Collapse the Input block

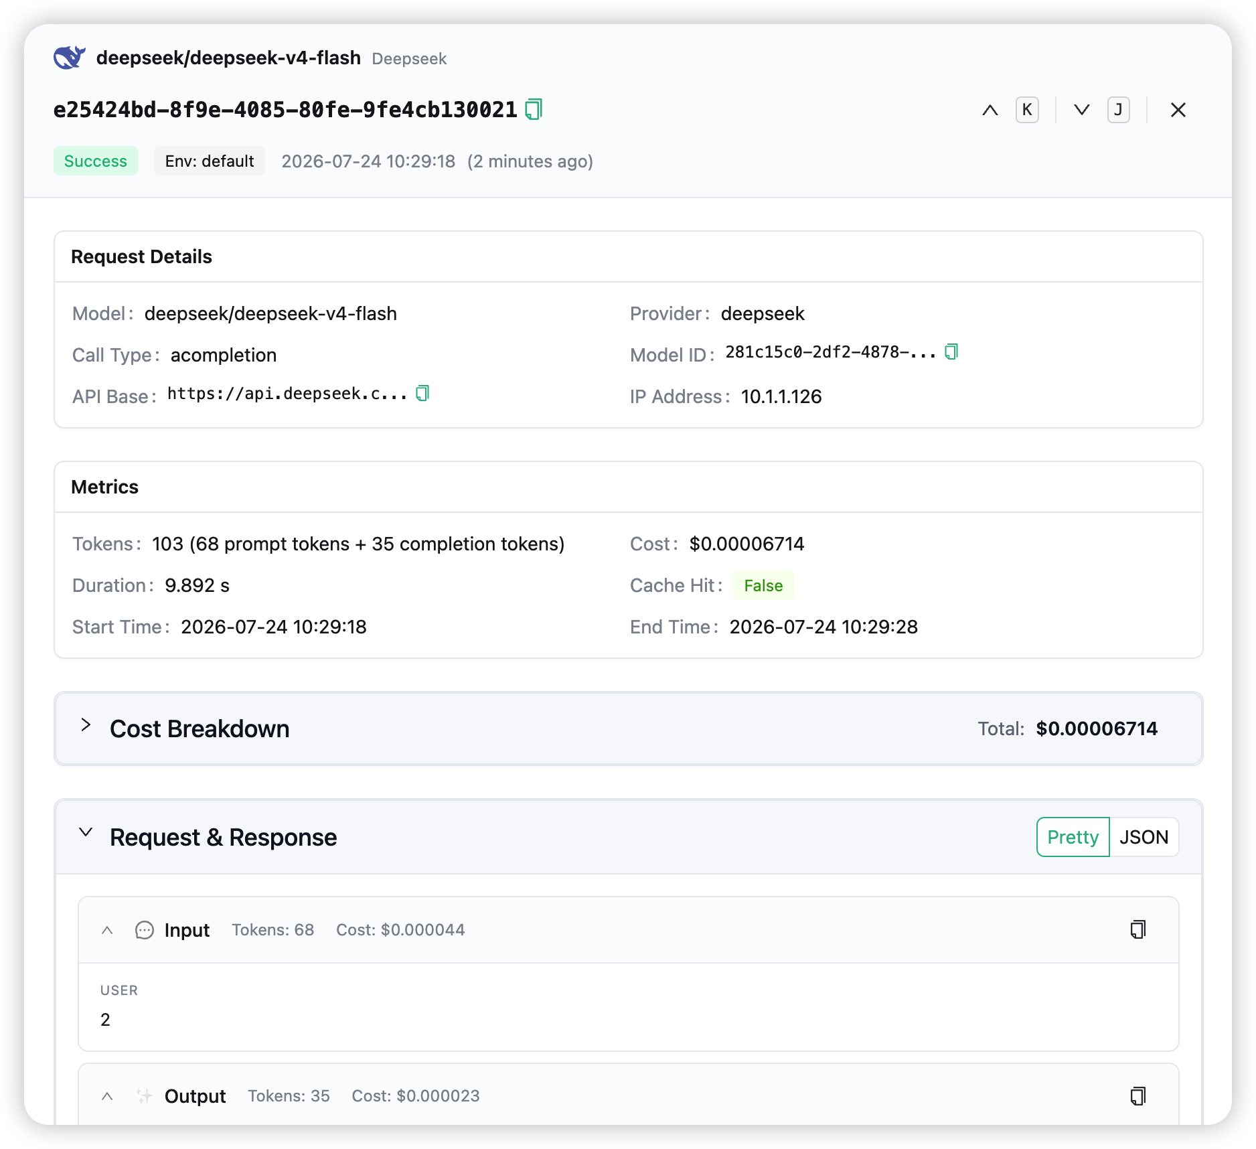(107, 930)
